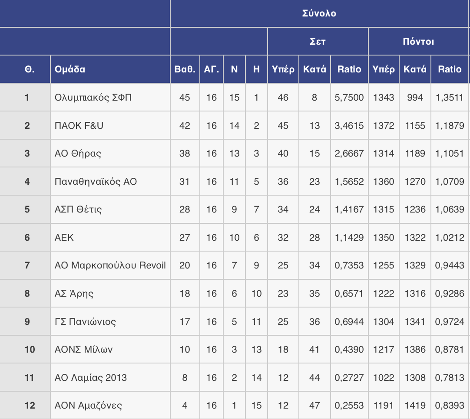Click points-against value 1236

pyautogui.click(x=415, y=209)
